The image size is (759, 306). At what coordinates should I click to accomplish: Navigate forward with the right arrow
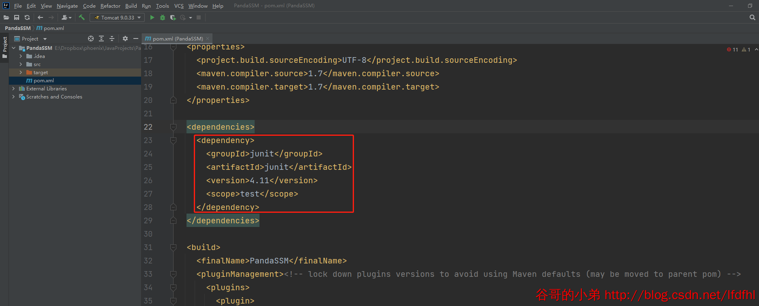(51, 17)
